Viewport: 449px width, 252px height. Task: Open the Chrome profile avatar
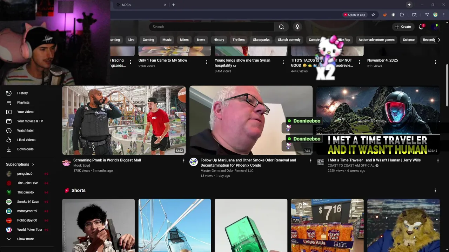coord(435,15)
